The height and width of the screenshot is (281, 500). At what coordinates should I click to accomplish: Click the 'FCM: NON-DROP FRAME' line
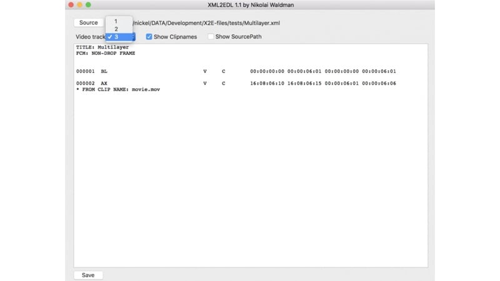click(x=106, y=53)
